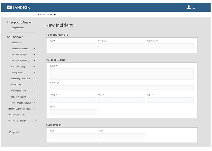
Task: Go to Analyst Home
Action: (17, 28)
